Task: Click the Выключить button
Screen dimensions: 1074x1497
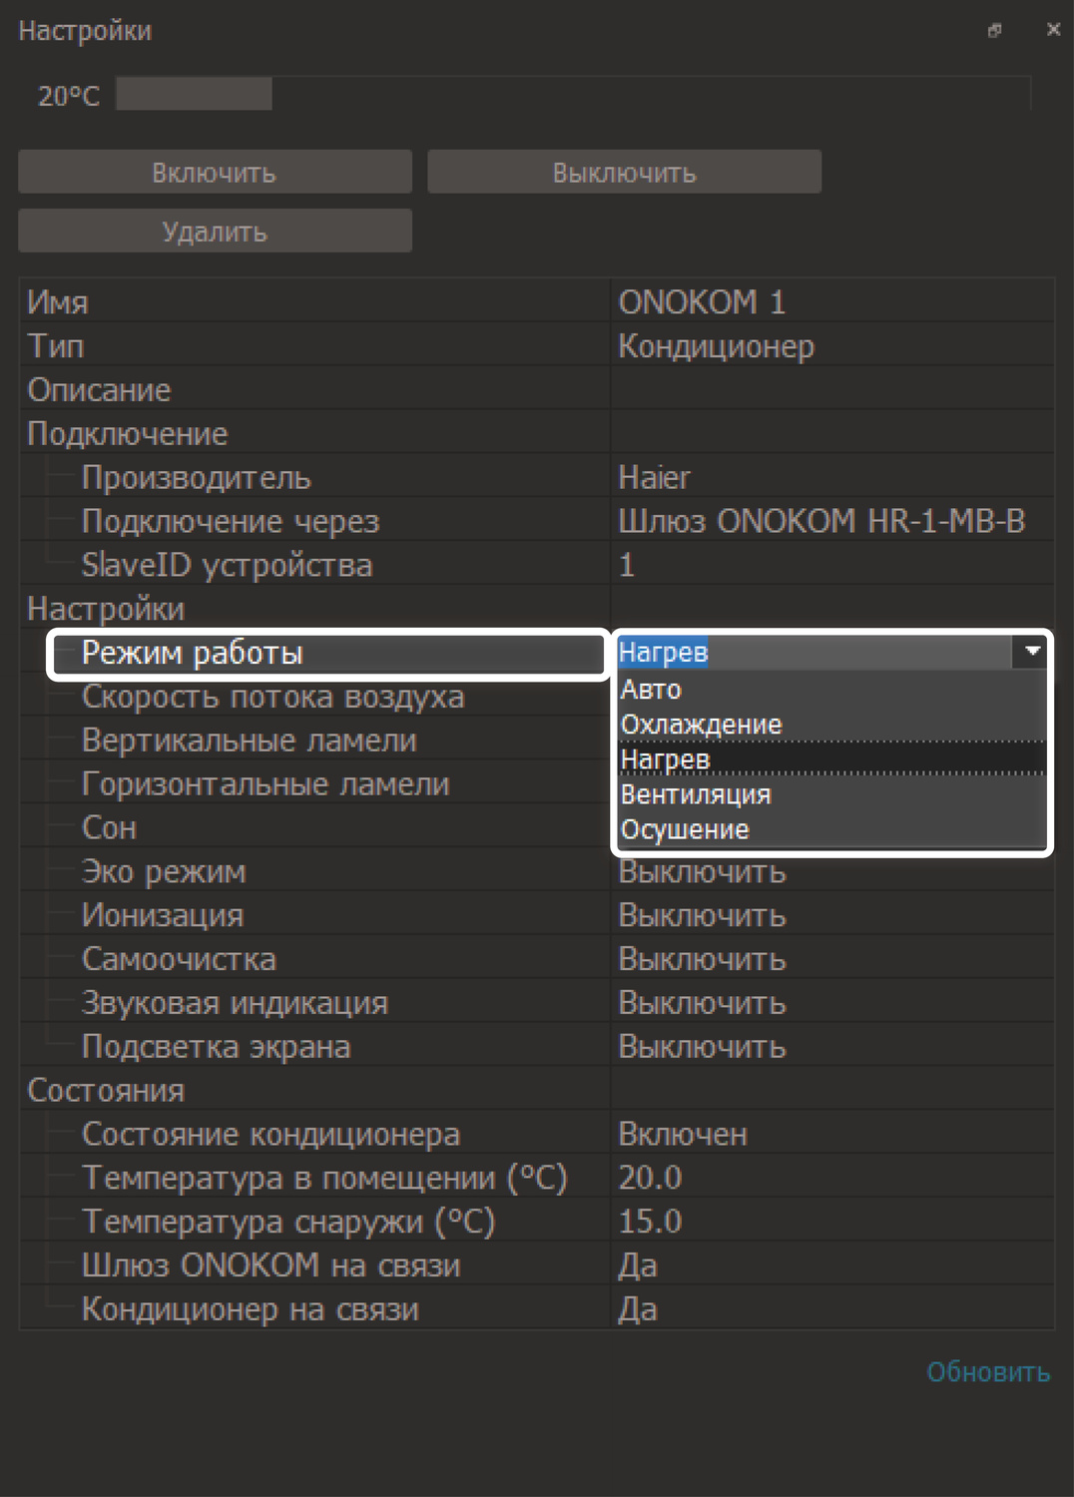Action: pos(624,173)
